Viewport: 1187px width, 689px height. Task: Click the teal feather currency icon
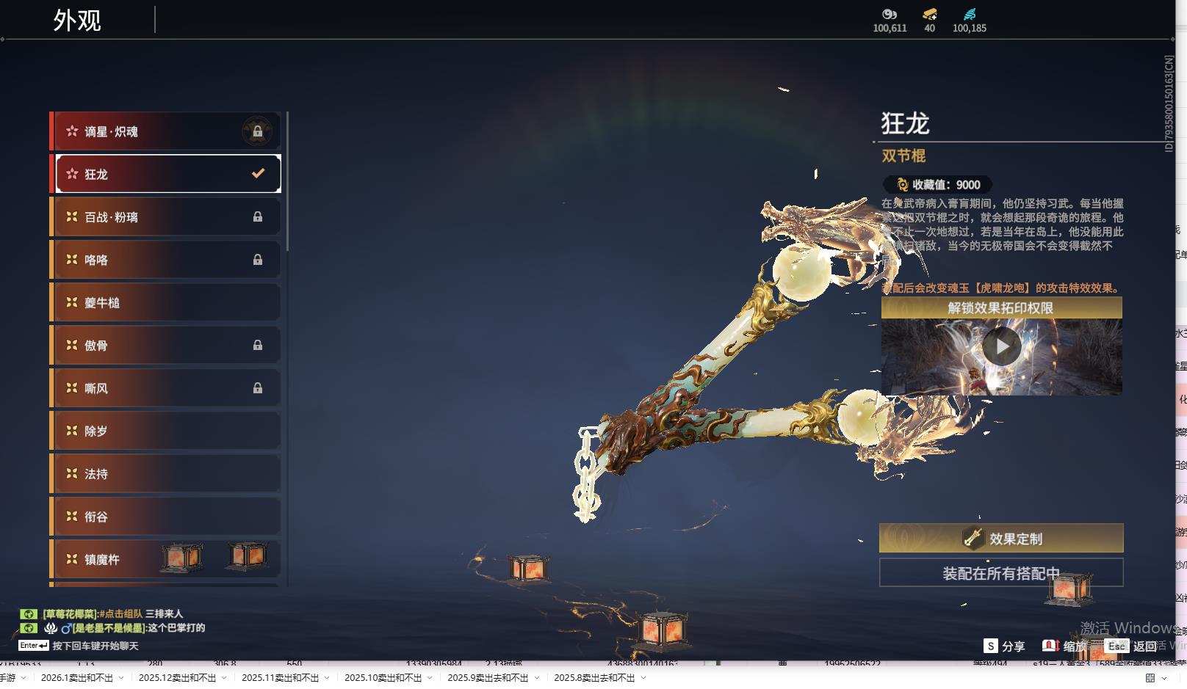[970, 14]
